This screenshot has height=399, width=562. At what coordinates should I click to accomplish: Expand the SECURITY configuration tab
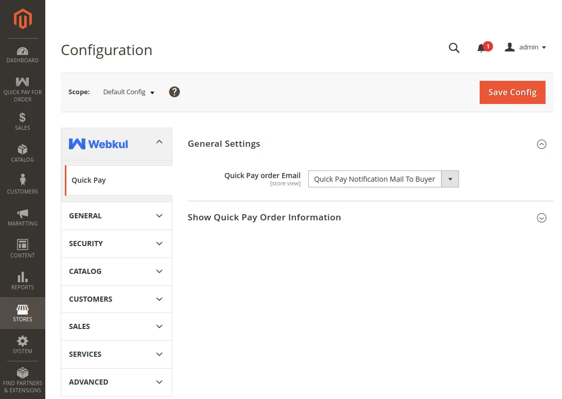(x=116, y=244)
